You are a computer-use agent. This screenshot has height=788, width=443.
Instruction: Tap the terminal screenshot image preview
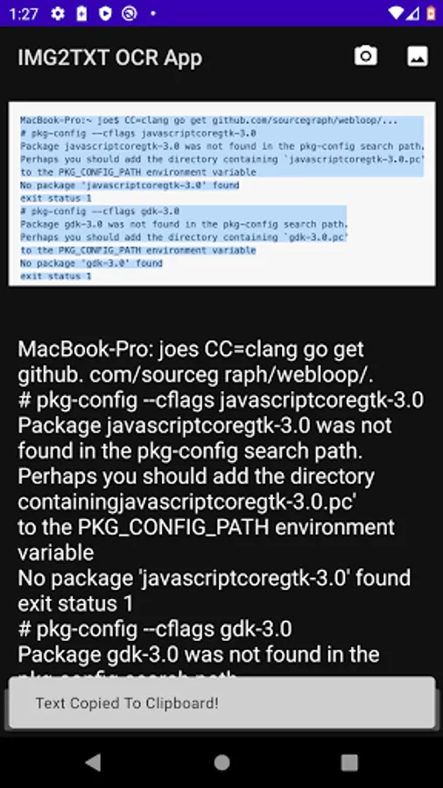(x=221, y=194)
